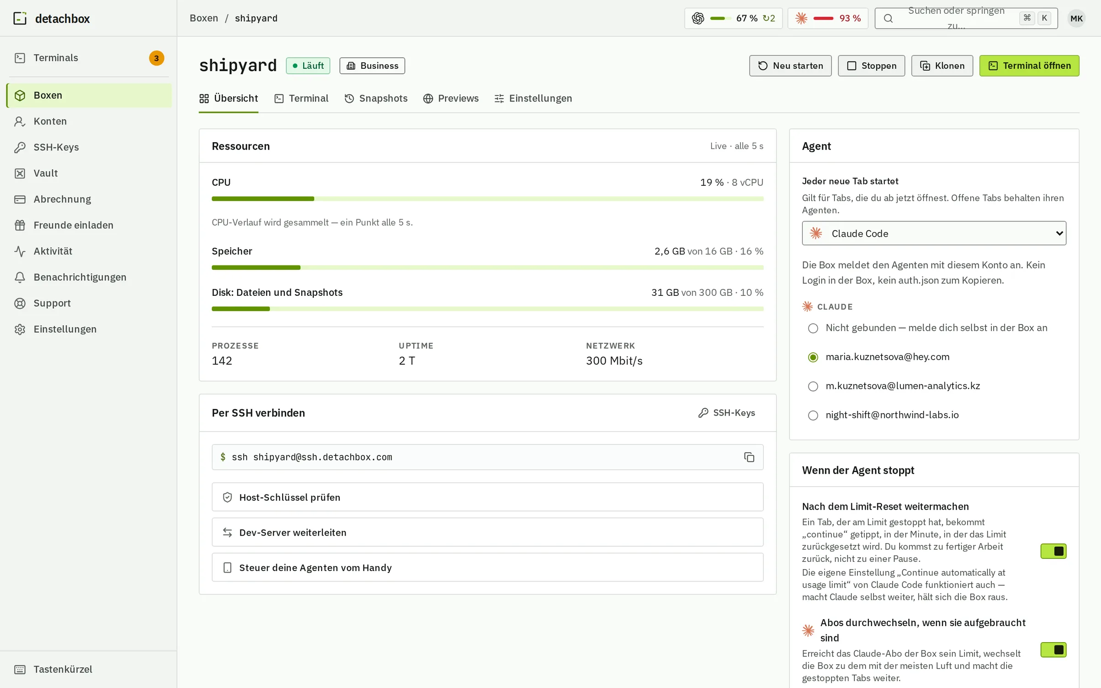
Task: Click the Klonen button
Action: pyautogui.click(x=942, y=66)
